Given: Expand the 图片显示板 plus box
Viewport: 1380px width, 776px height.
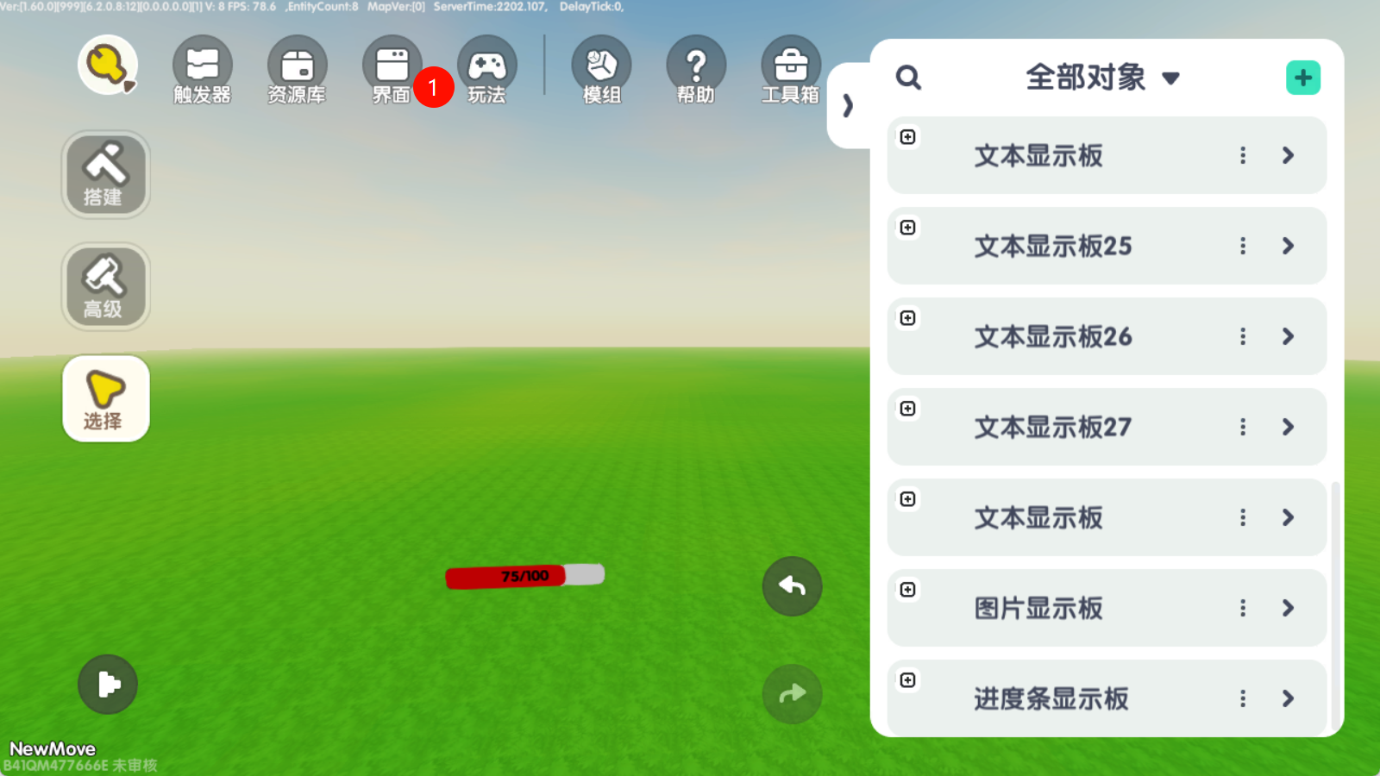Looking at the screenshot, I should pos(907,590).
